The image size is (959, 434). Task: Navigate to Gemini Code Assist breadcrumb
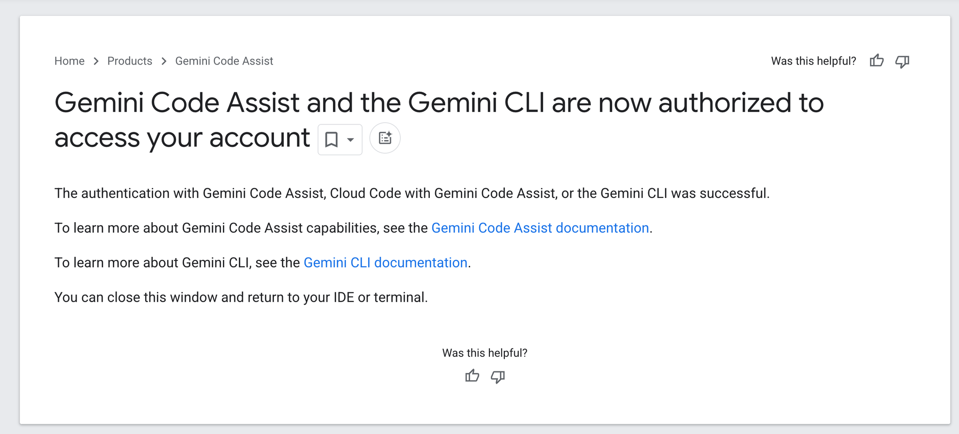coord(224,61)
